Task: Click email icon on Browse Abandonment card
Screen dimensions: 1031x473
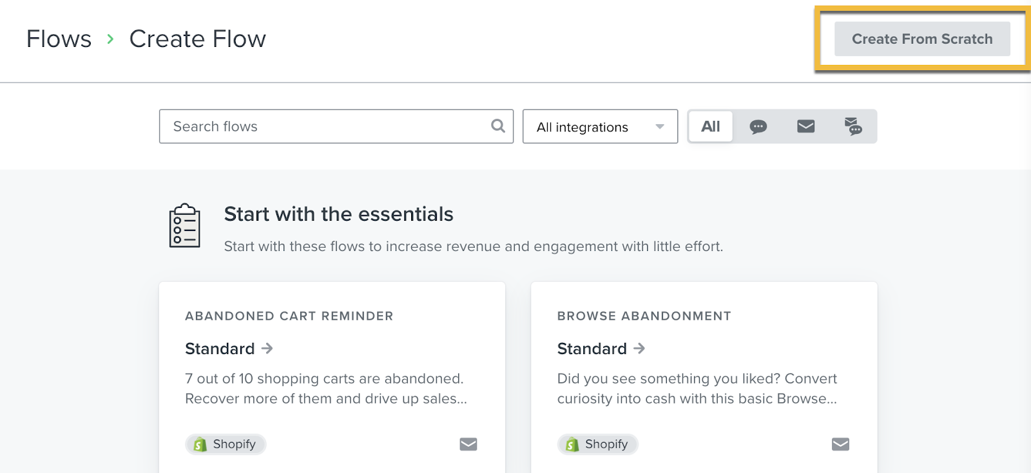Action: point(840,444)
